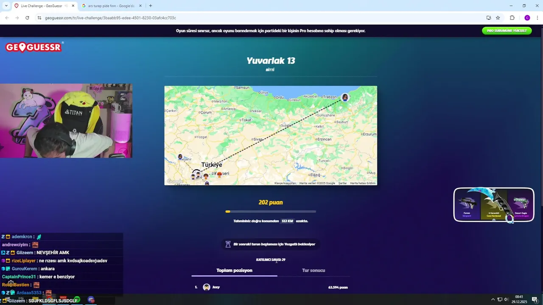View site information icon in address bar

39,18
